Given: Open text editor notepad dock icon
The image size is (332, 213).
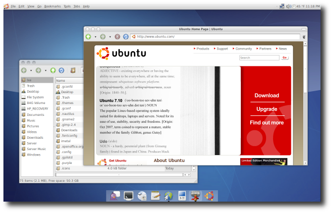Looking at the screenshot, I should click(x=156, y=196).
